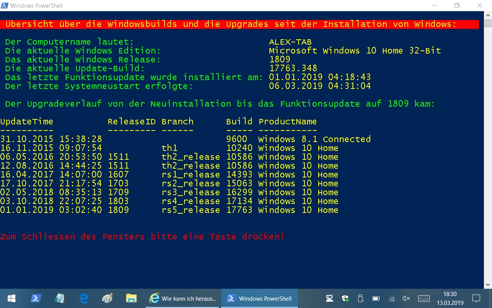Click the timestamp 31.10.2015 15:38:28
The width and height of the screenshot is (492, 308).
coord(51,139)
